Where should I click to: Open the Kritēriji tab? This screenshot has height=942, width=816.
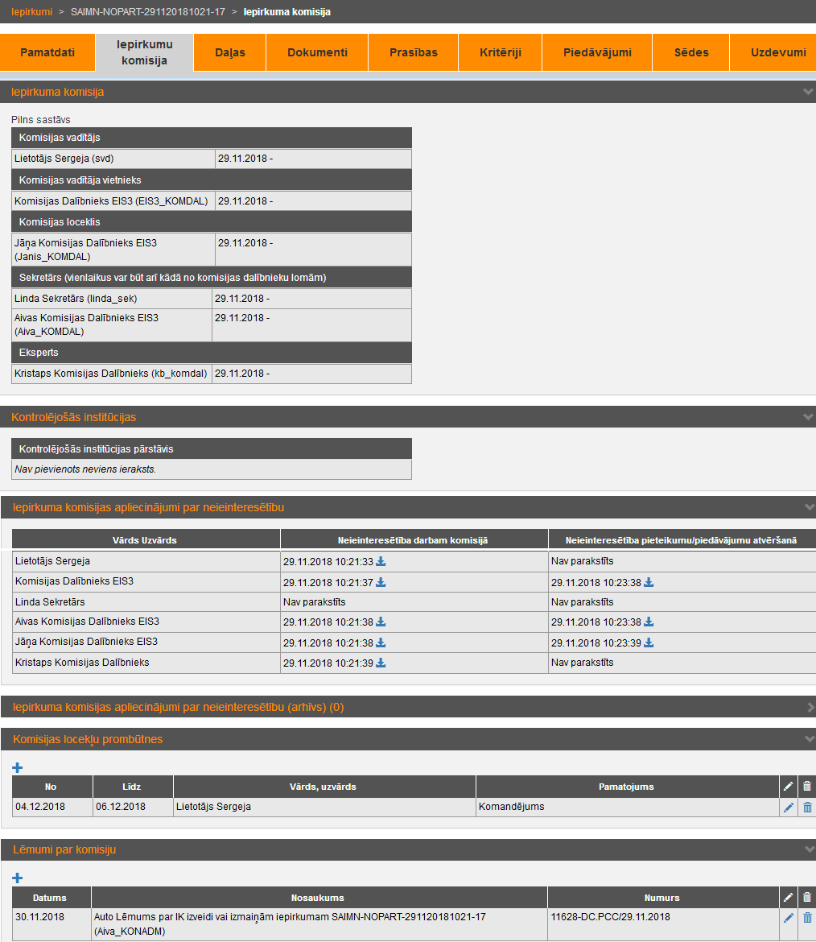[500, 52]
